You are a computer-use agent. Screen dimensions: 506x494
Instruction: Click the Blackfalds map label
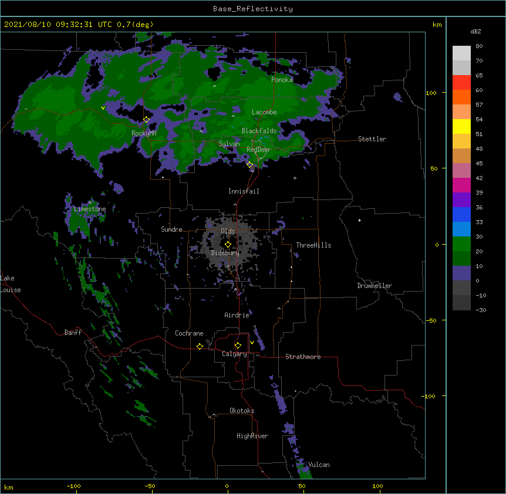259,131
